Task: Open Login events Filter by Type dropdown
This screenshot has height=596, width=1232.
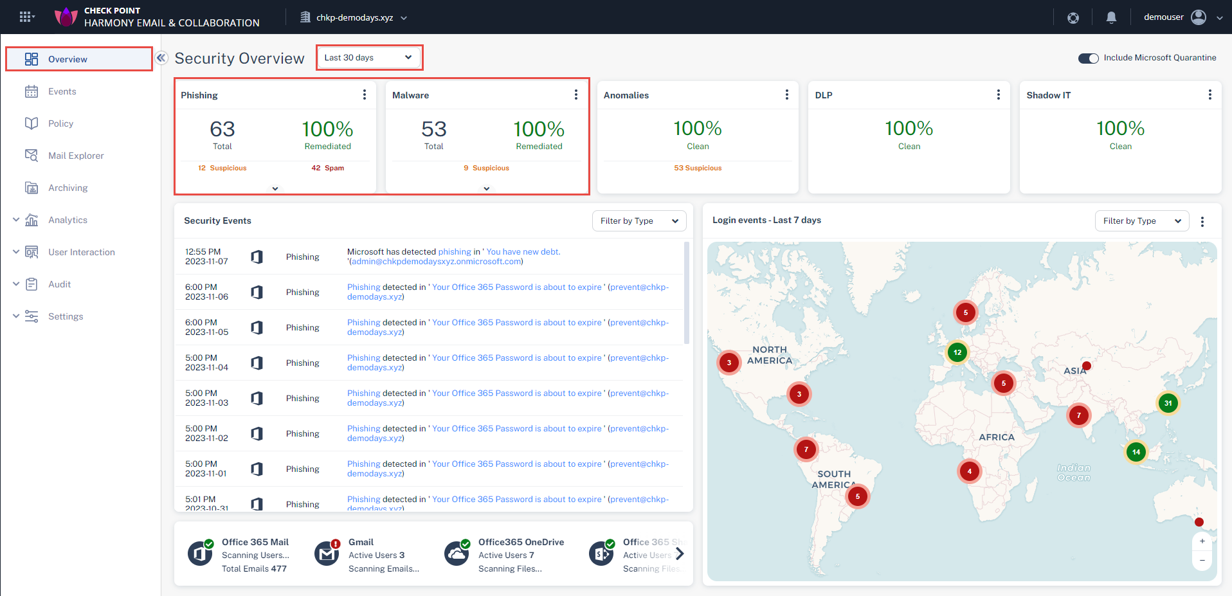Action: [x=1142, y=221]
